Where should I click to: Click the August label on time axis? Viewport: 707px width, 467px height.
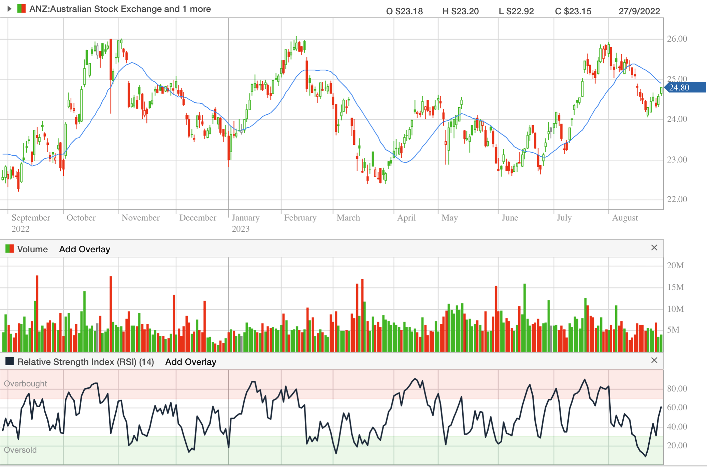(624, 218)
